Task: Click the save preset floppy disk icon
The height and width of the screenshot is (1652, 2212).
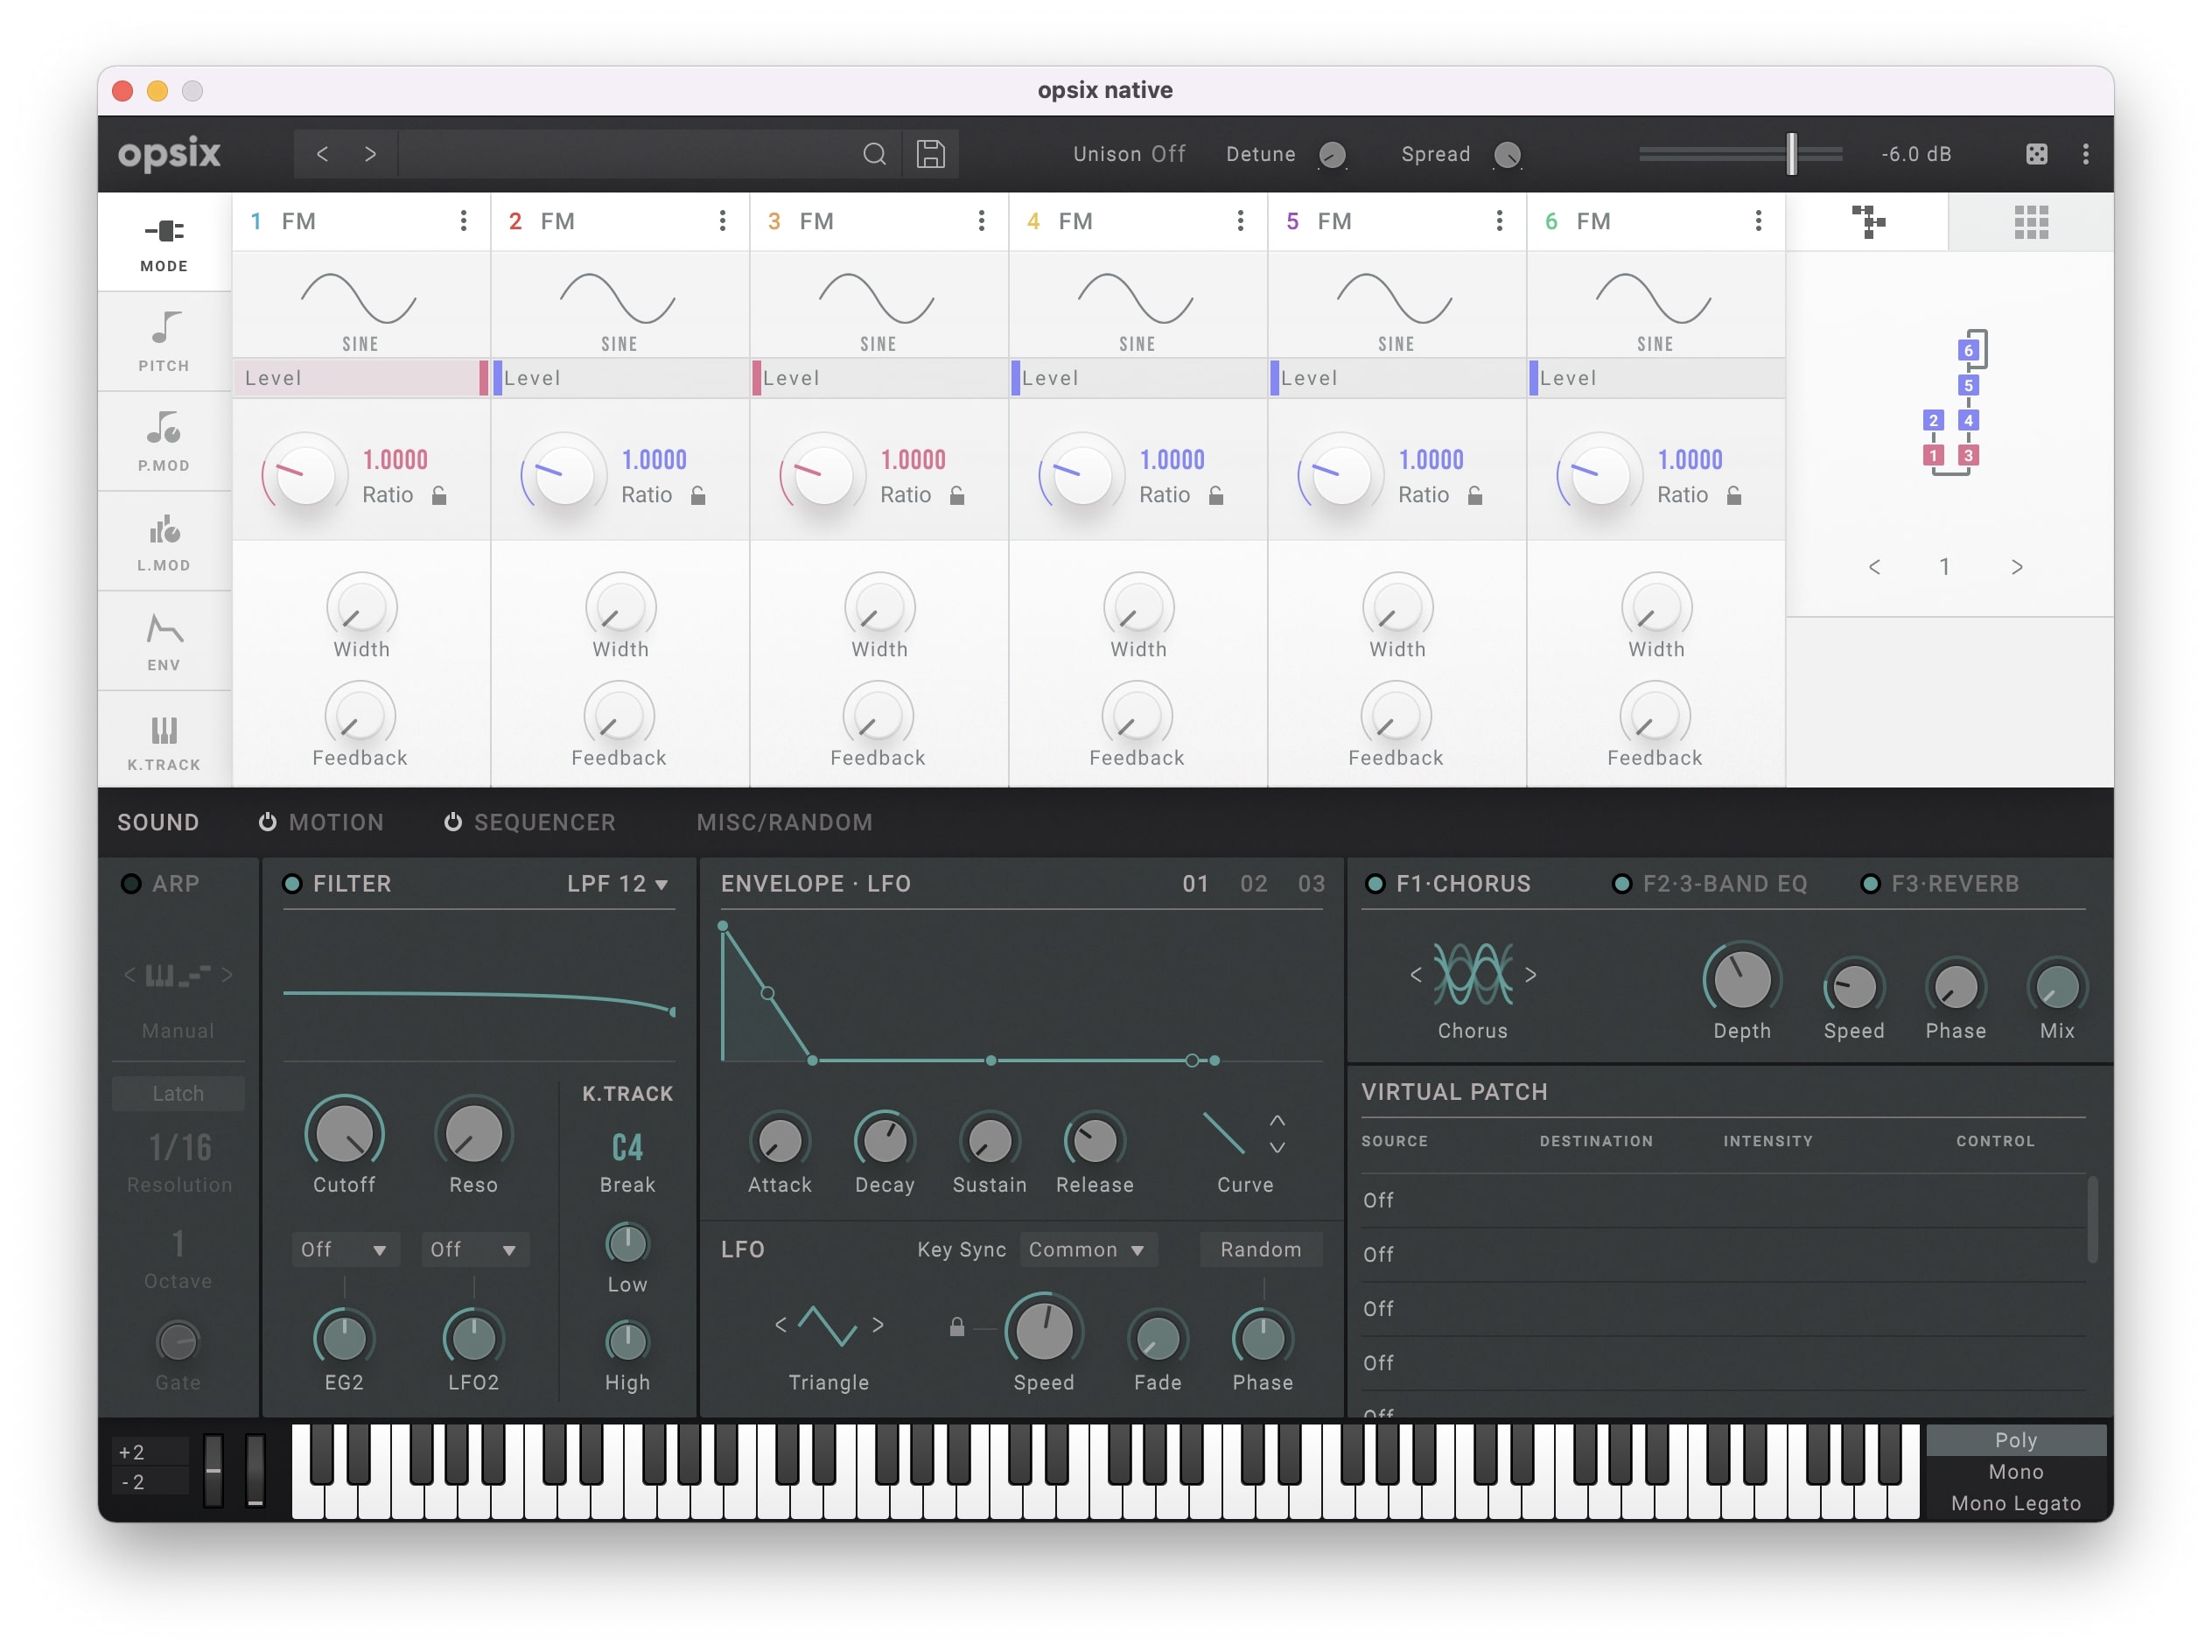Action: pyautogui.click(x=930, y=154)
